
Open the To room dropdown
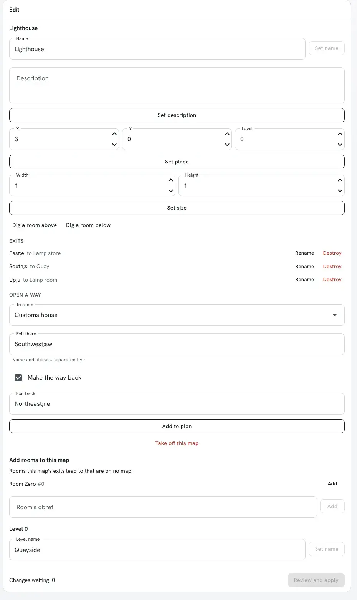click(177, 315)
